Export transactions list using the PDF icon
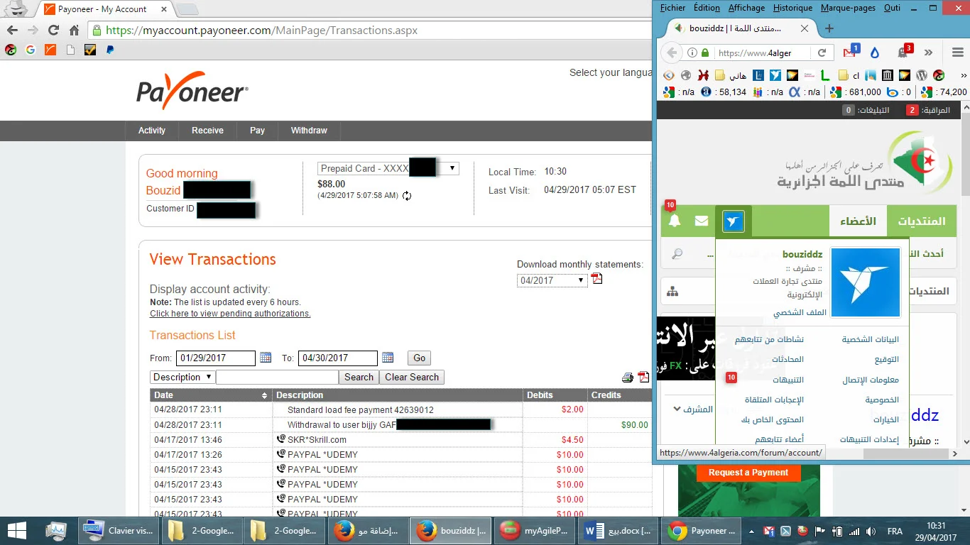 click(643, 378)
